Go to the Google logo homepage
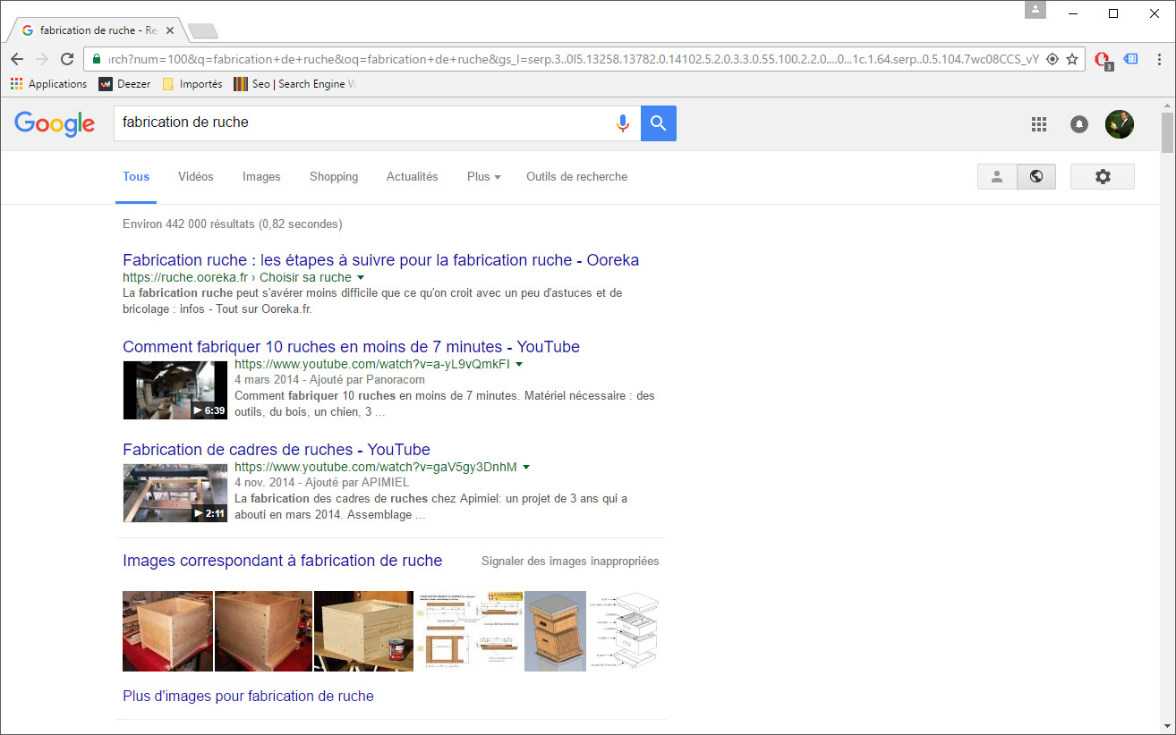1176x735 pixels. tap(55, 123)
